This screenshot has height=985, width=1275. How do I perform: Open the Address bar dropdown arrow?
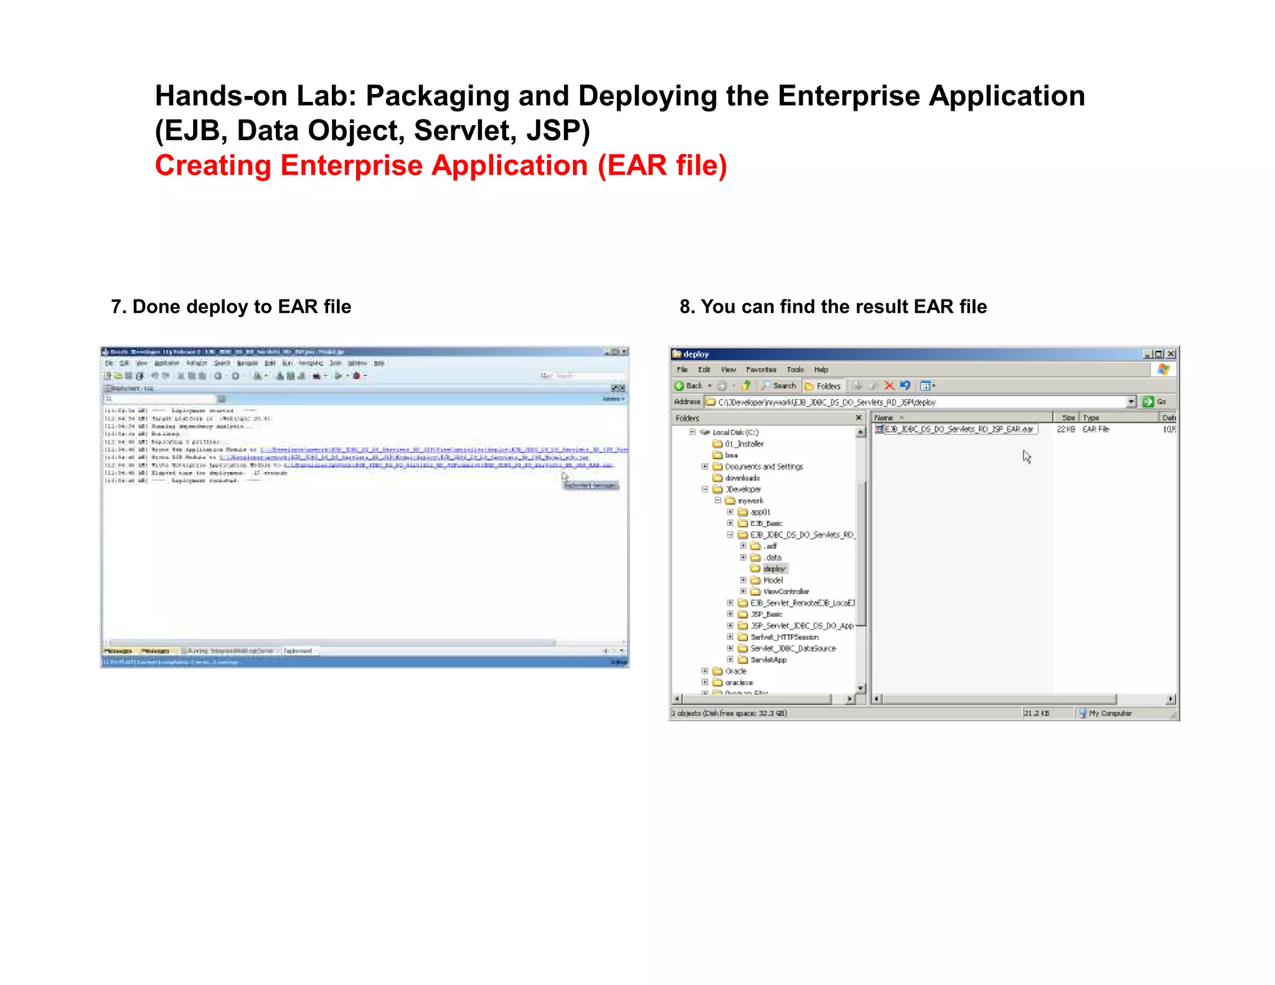[1131, 402]
